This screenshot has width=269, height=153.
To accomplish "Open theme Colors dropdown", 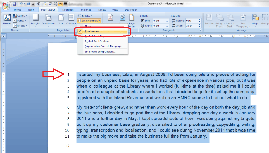I will click(20, 15).
